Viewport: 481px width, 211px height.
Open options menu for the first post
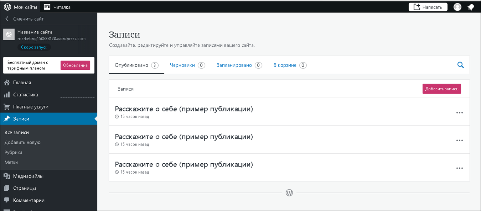459,112
